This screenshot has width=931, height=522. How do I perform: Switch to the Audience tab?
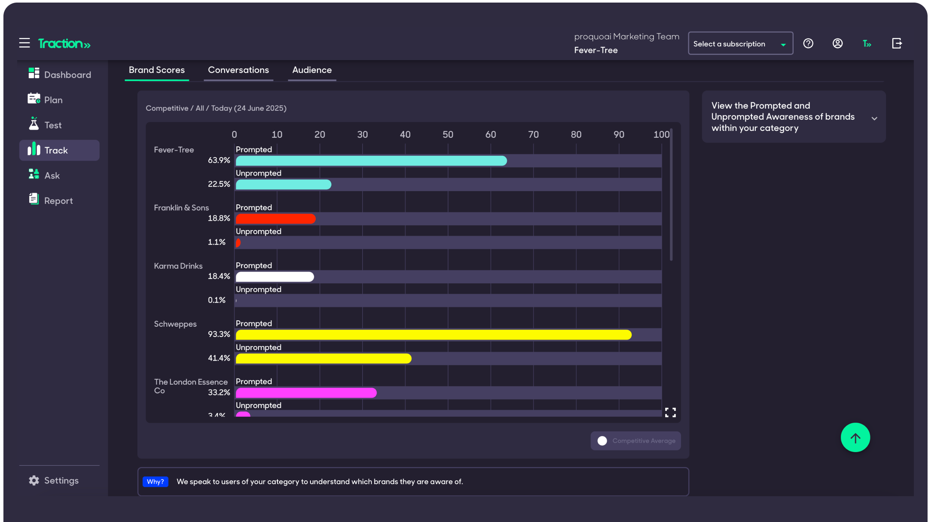pyautogui.click(x=312, y=70)
